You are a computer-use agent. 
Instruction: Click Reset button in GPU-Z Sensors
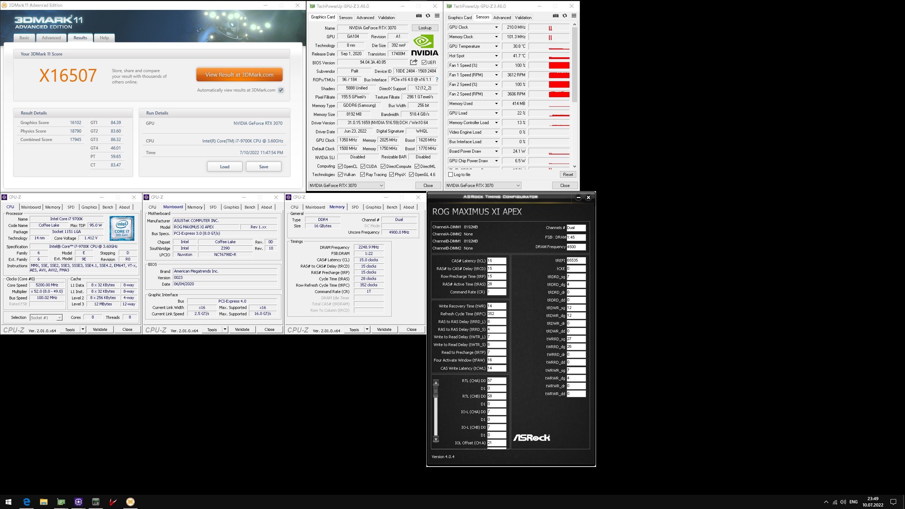tap(568, 175)
